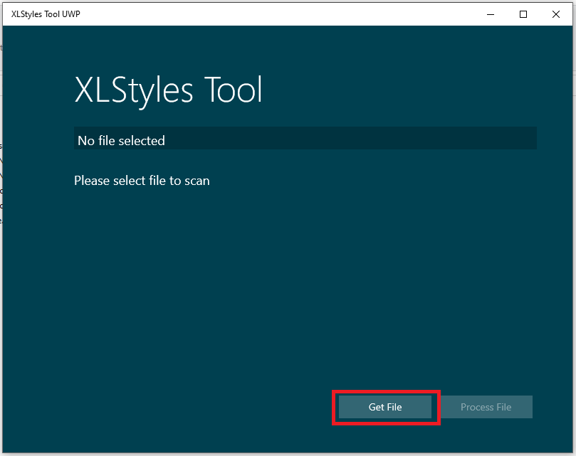Click the 'Please select file to scan' message
Screen dimensions: 576x456
142,181
